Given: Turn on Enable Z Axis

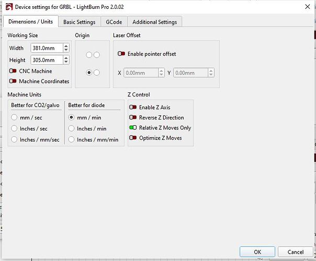Looking at the screenshot, I should click(x=133, y=108).
